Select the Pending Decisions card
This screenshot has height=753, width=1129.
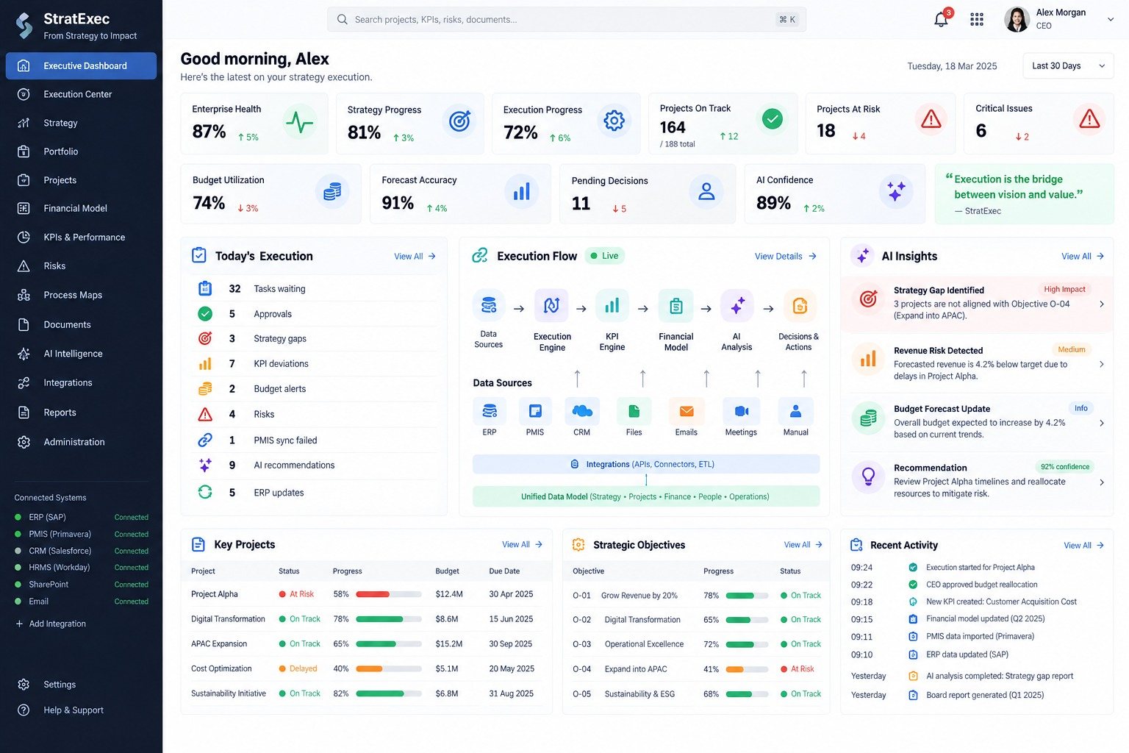pos(648,194)
